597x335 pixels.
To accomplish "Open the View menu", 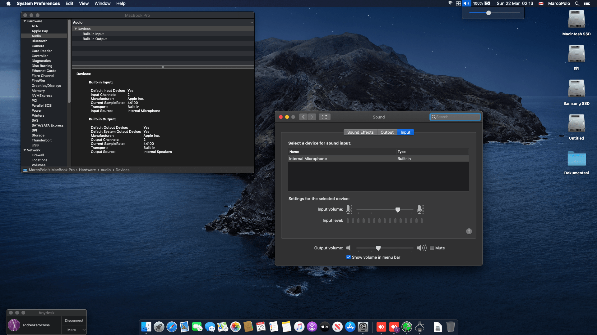I will (84, 3).
